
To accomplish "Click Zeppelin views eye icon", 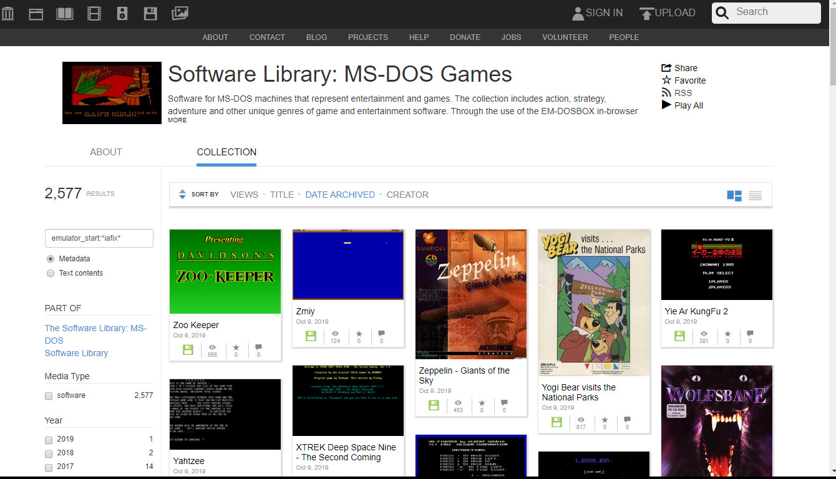I will pyautogui.click(x=458, y=403).
